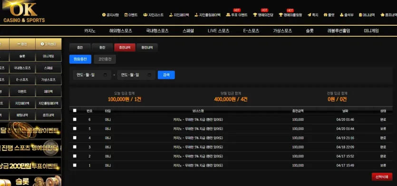Open the 스포츠 명예의전당 banner
The width and height of the screenshot is (397, 186).
click(x=30, y=148)
